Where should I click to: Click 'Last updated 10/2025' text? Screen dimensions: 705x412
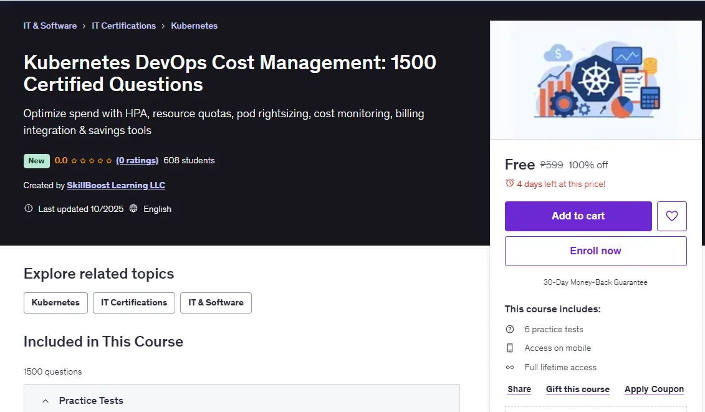81,209
